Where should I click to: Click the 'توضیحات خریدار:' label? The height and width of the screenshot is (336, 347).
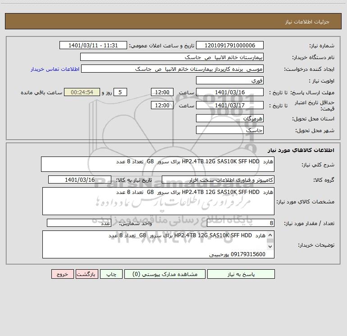[316, 245]
